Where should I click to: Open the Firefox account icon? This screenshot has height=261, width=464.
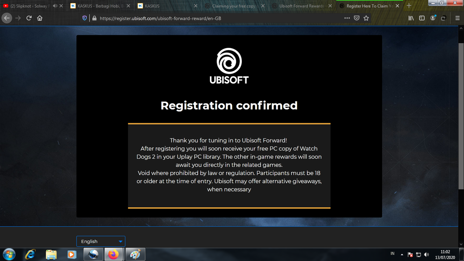tap(433, 18)
